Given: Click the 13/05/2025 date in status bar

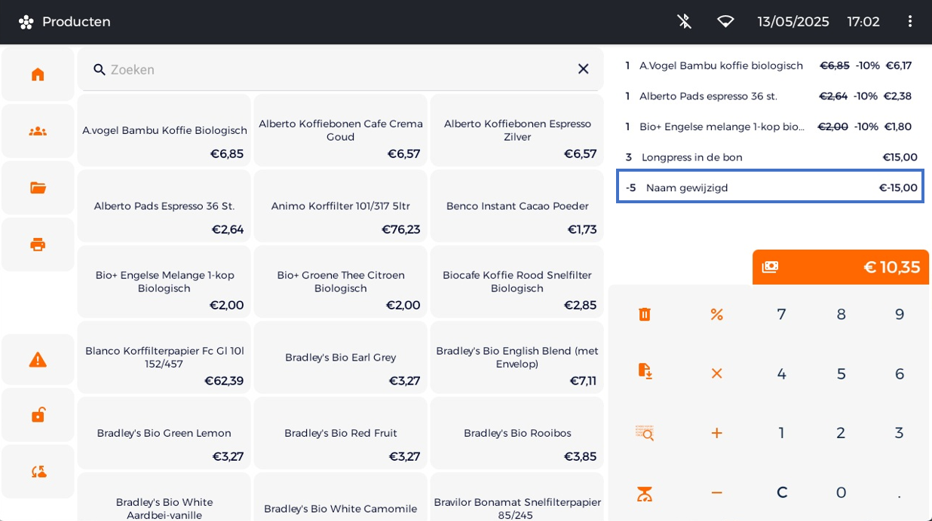Looking at the screenshot, I should [793, 22].
